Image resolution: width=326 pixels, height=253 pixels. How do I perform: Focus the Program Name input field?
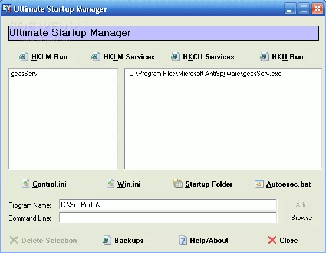168,205
